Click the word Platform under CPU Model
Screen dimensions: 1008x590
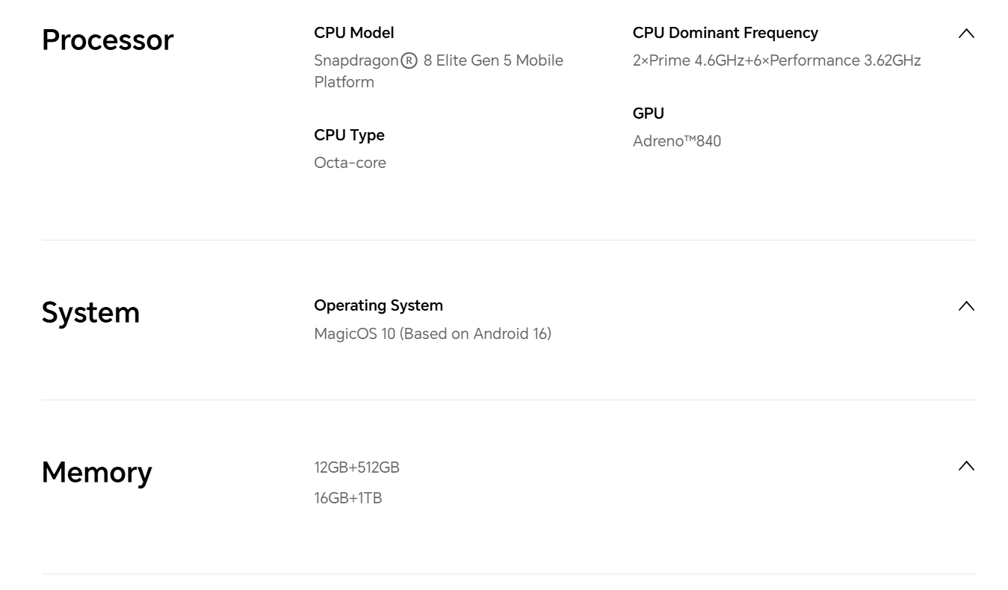tap(344, 82)
